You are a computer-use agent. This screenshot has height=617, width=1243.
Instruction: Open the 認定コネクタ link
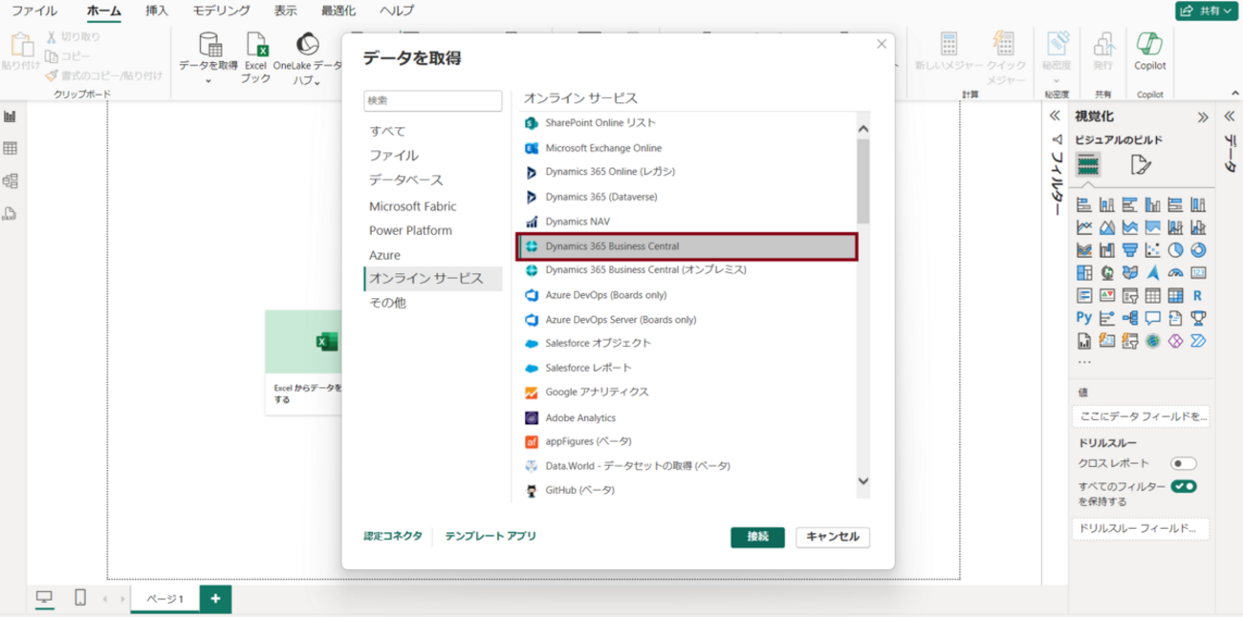(x=392, y=537)
